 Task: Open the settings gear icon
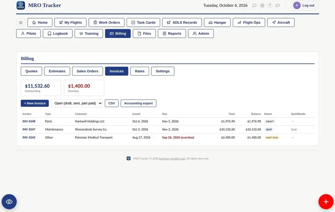262,6
